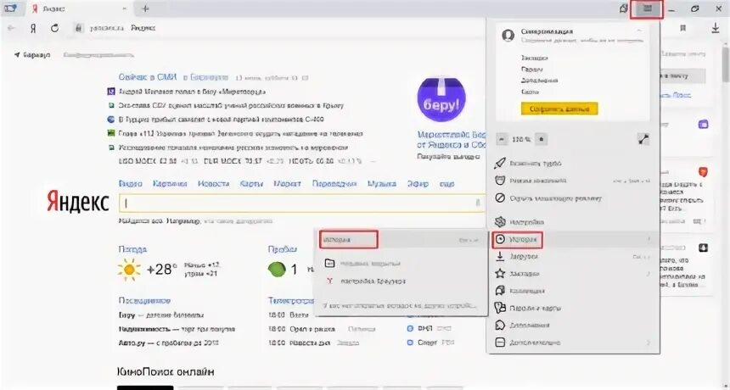
Task: Open the tab panel icon at top-left
Action: 10,8
